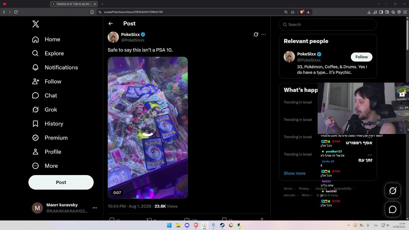Open Notifications in the sidebar
The image size is (409, 230).
coord(55,67)
